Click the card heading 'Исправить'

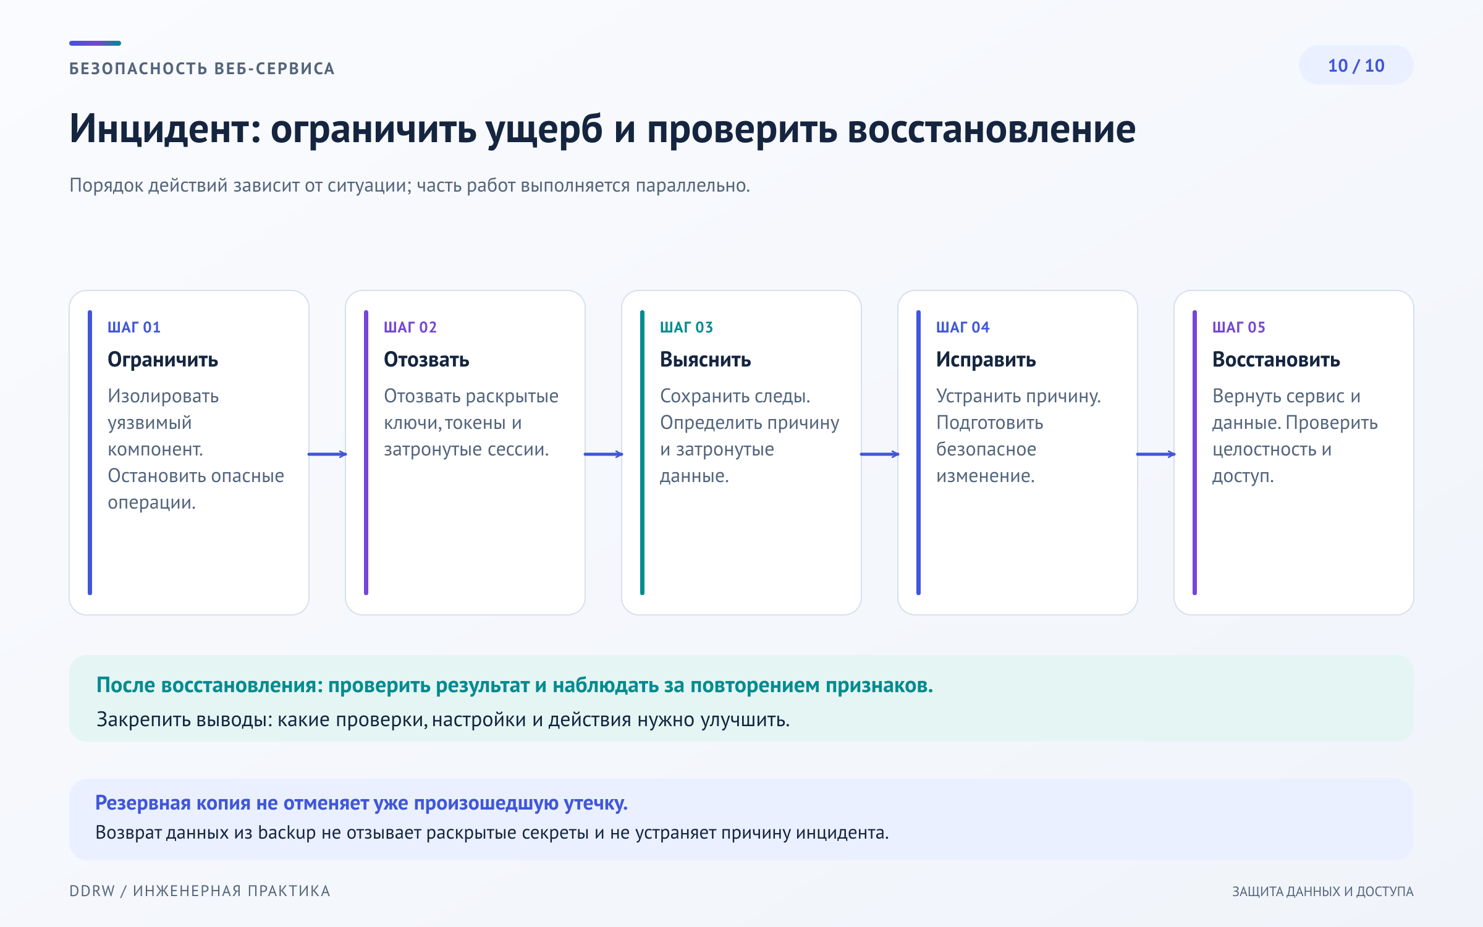pos(986,360)
